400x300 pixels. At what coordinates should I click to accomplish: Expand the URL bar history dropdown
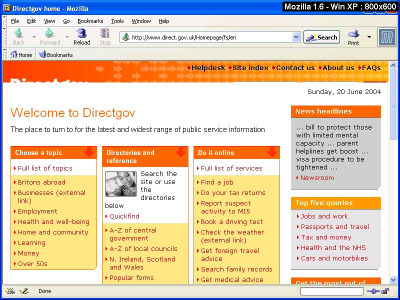tap(296, 37)
